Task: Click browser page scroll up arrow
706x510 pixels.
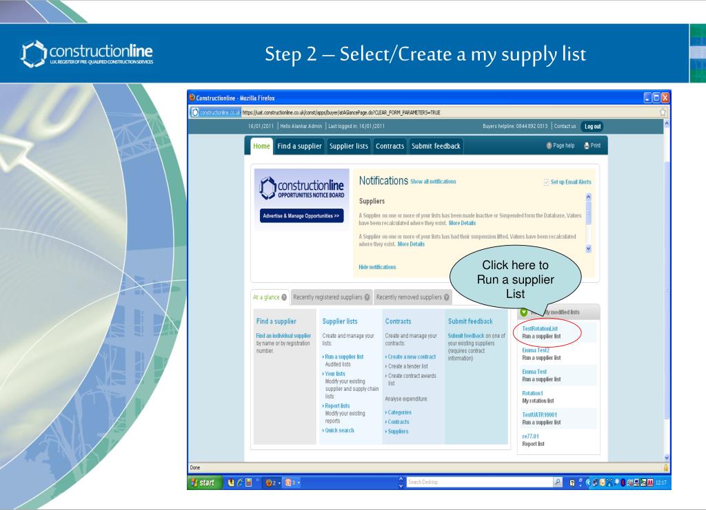Action: tap(667, 123)
